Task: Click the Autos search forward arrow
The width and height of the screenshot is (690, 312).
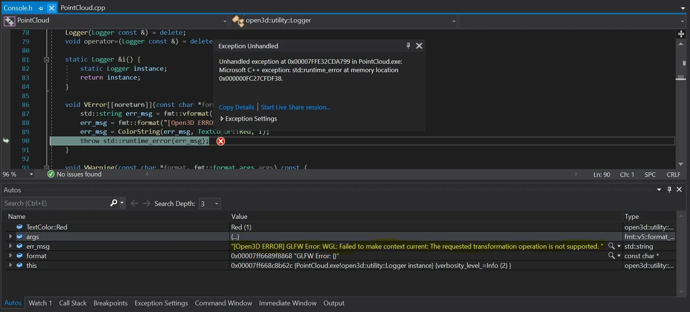Action: [x=146, y=203]
